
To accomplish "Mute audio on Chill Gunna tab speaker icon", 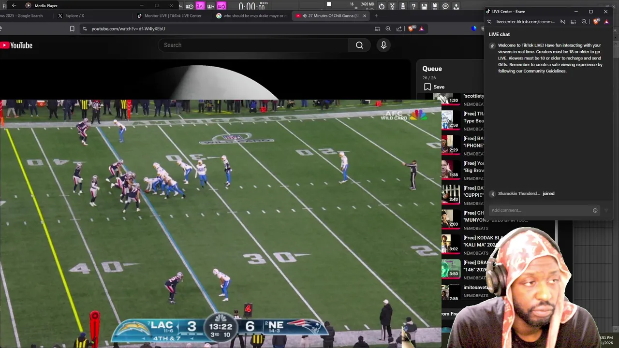I will (304, 15).
